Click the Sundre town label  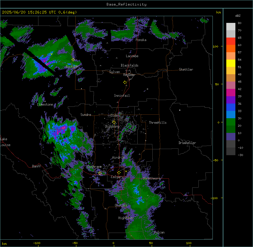click(86, 115)
